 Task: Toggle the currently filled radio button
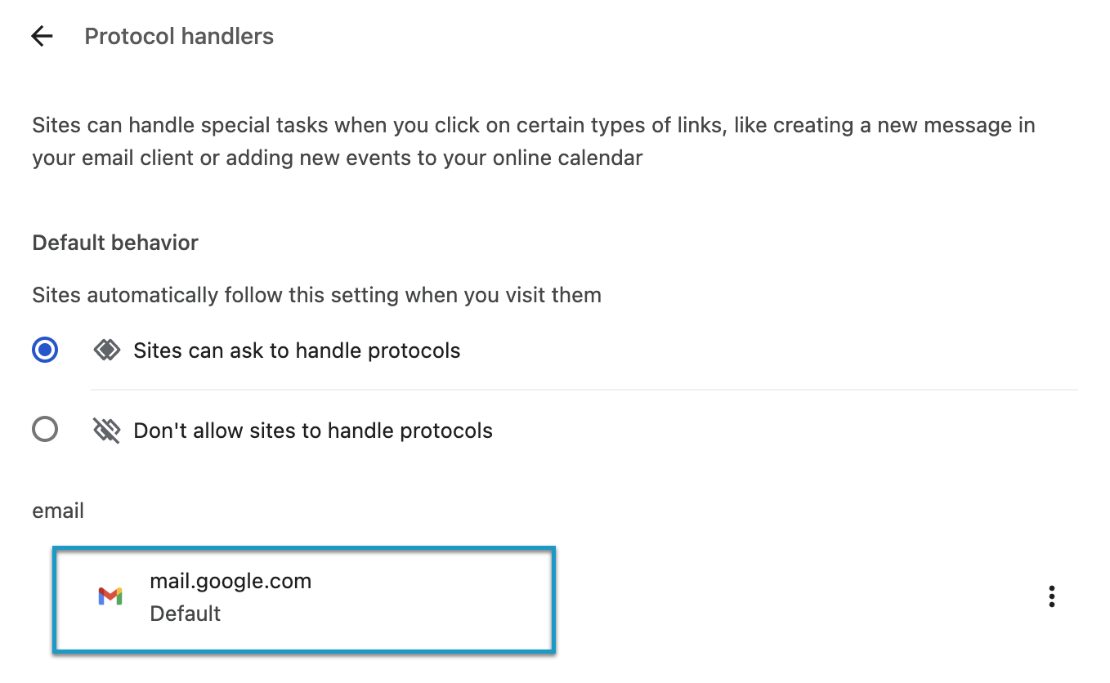tap(45, 350)
